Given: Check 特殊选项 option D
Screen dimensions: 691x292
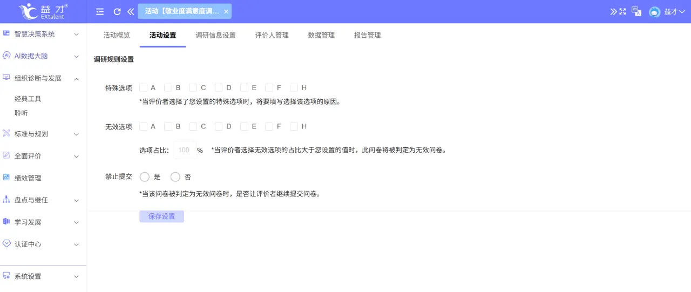Looking at the screenshot, I should 219,87.
